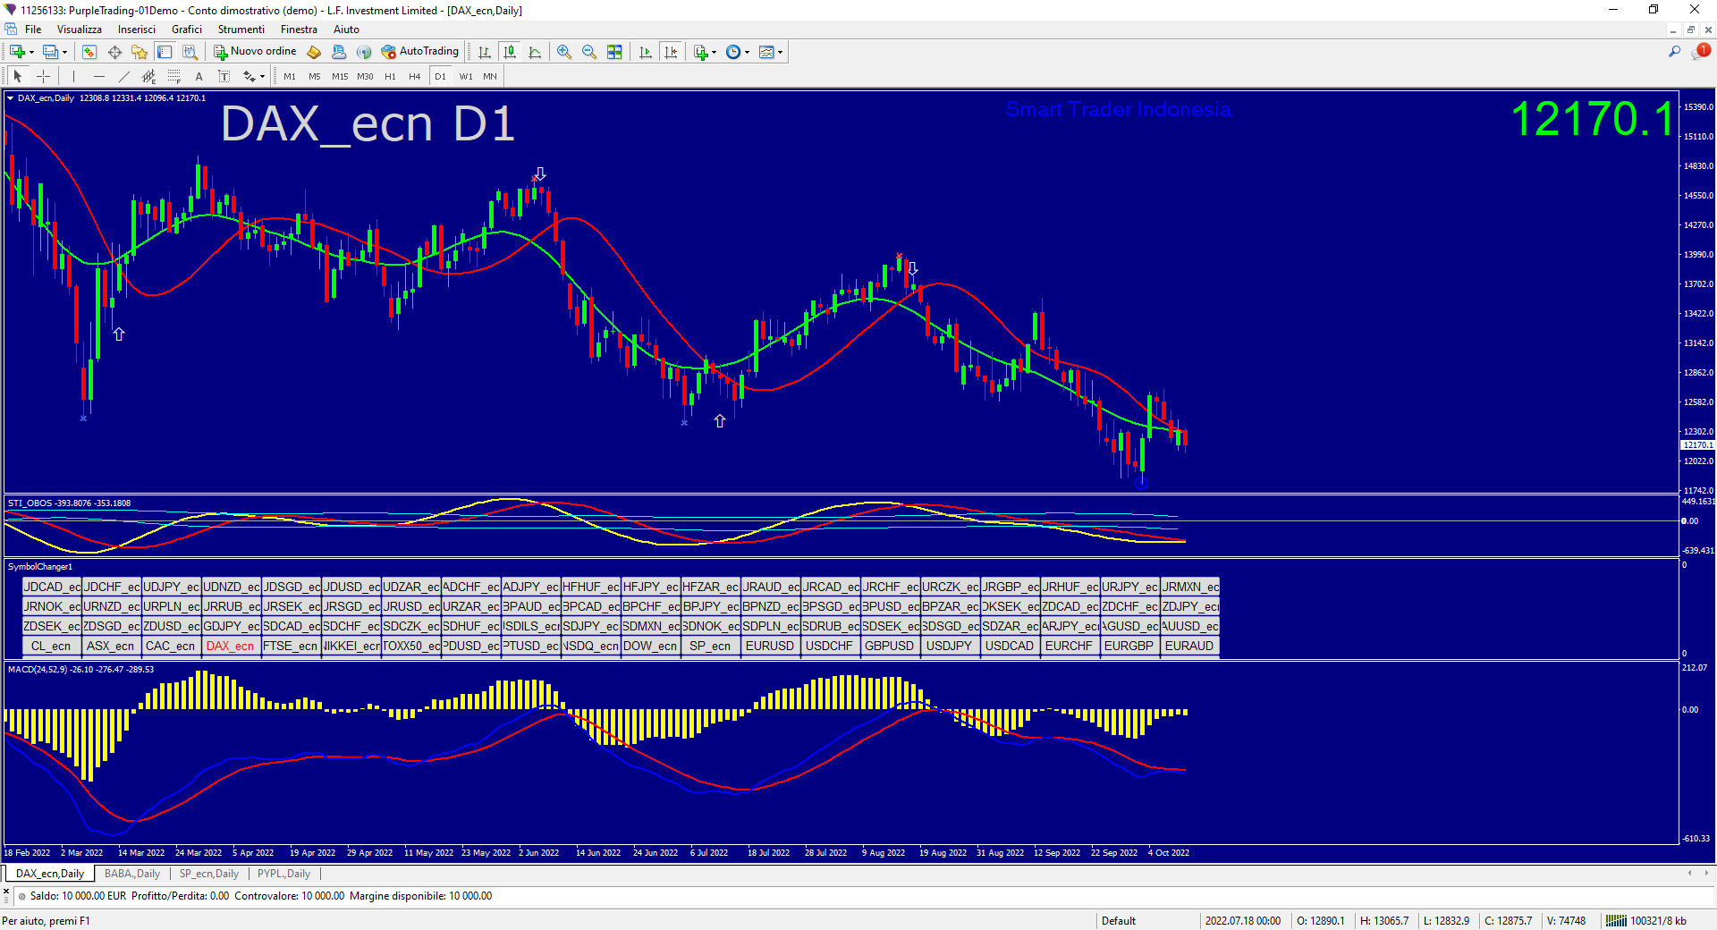The width and height of the screenshot is (1717, 930).
Task: Click the DAX_ecn symbol button
Action: (x=231, y=646)
